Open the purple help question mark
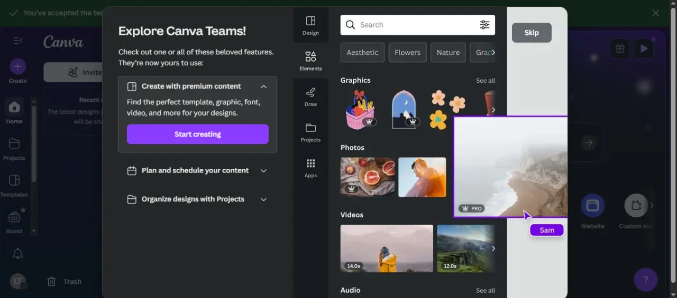The width and height of the screenshot is (677, 298). click(x=645, y=280)
